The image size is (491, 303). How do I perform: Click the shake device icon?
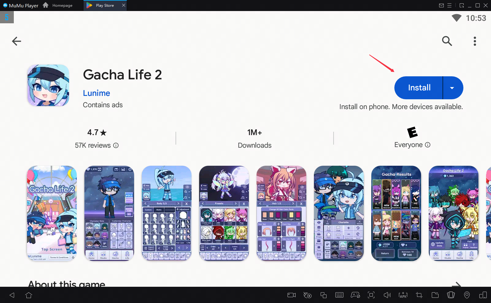click(451, 295)
